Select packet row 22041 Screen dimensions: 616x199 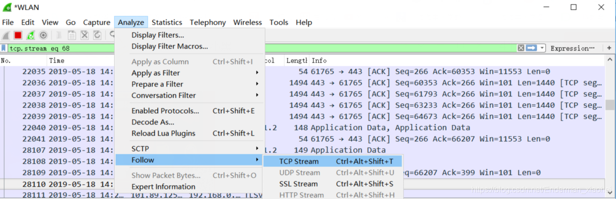[302, 138]
